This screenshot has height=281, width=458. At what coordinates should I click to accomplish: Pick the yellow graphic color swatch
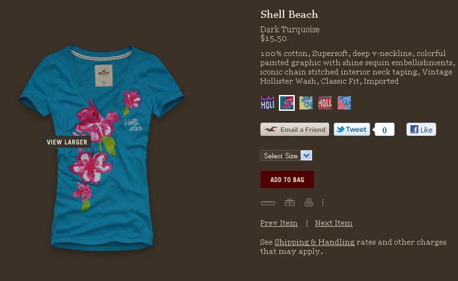click(x=306, y=103)
